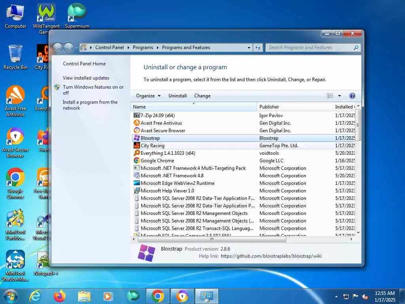This screenshot has height=304, width=405.
Task: Launch Avast Free Antivirus desktop shortcut
Action: point(15,101)
